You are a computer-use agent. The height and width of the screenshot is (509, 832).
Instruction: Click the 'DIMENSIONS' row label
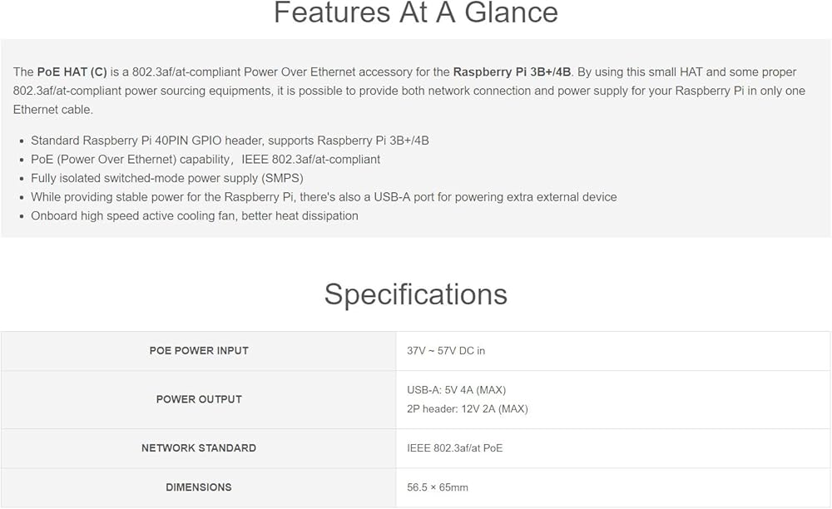(199, 487)
